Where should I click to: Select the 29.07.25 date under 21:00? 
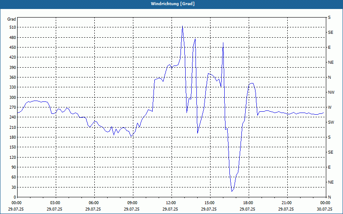coord(286,209)
